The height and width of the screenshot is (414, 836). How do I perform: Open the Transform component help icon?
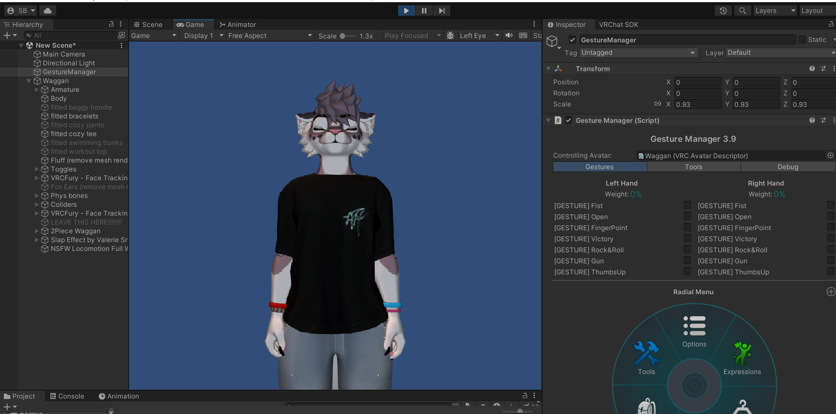point(812,68)
